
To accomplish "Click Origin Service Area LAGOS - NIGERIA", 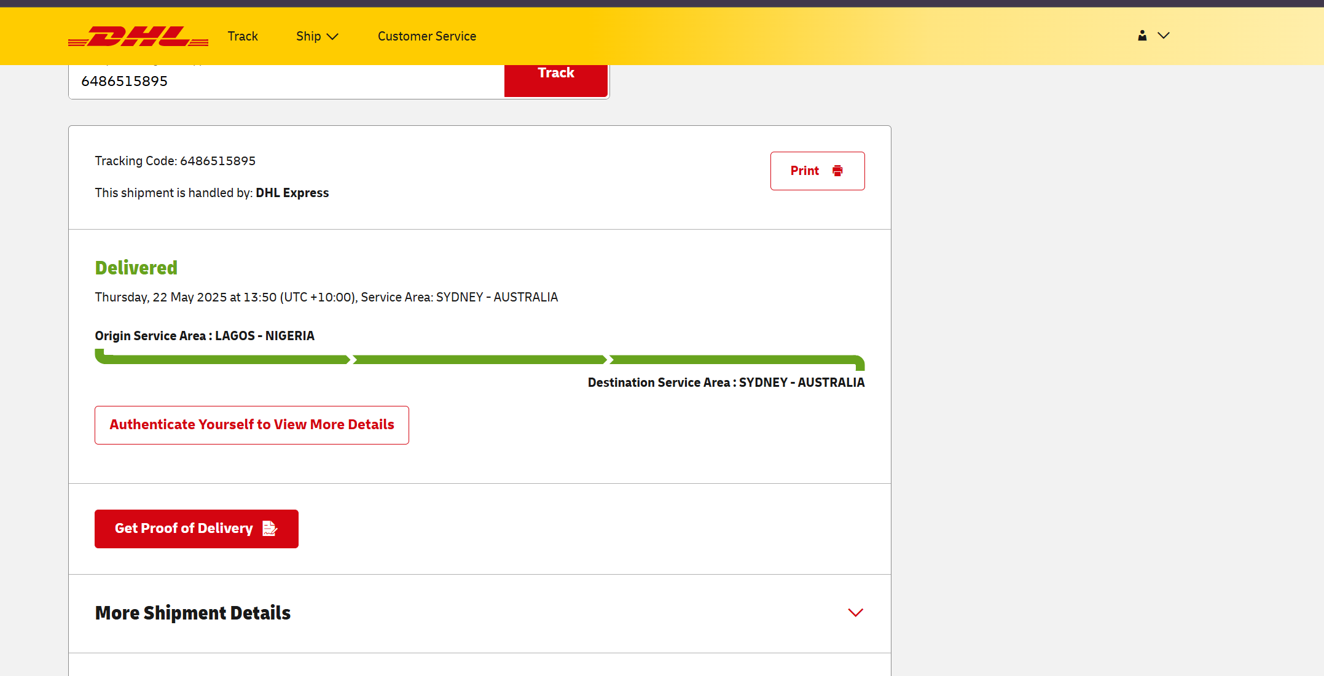I will click(x=205, y=336).
